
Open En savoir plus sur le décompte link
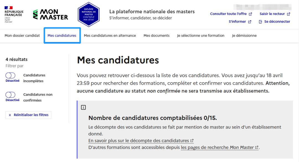click(x=141, y=141)
